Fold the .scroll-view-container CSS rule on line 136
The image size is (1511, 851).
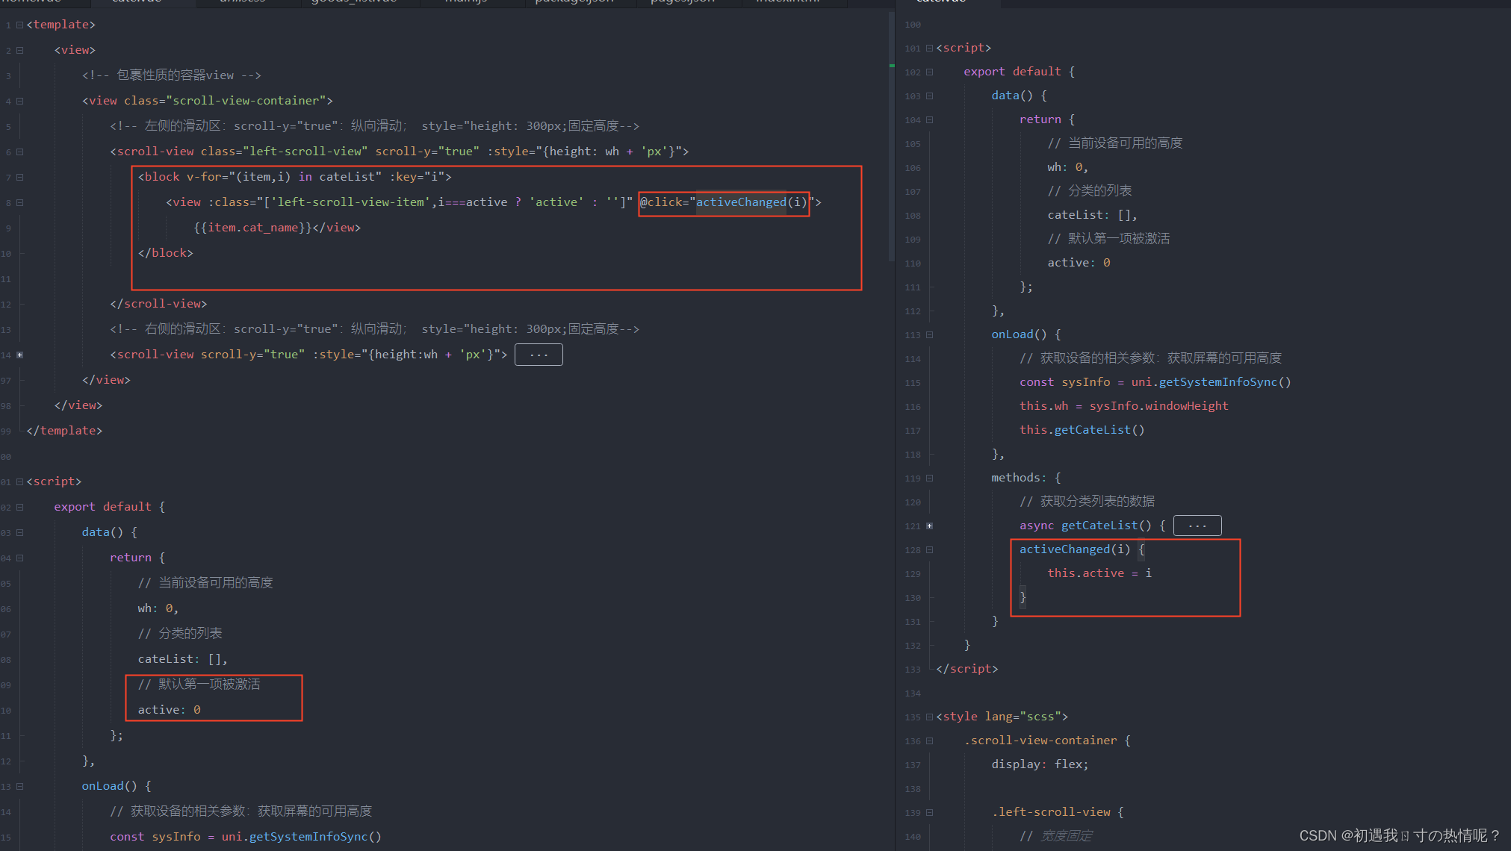pos(929,741)
